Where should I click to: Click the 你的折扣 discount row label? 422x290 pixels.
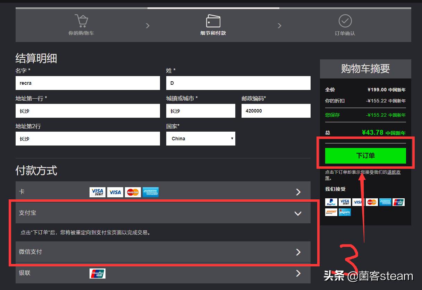tap(335, 101)
